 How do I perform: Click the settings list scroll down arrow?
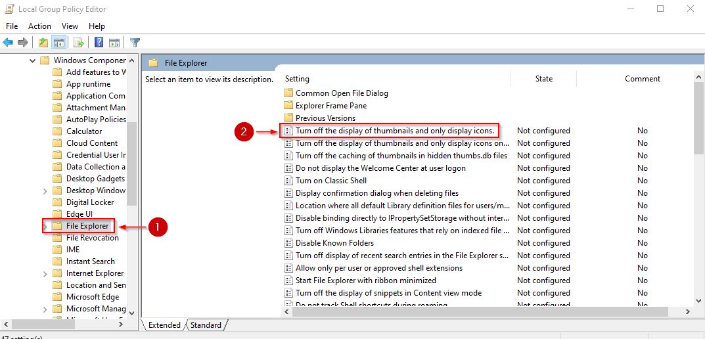[698, 301]
